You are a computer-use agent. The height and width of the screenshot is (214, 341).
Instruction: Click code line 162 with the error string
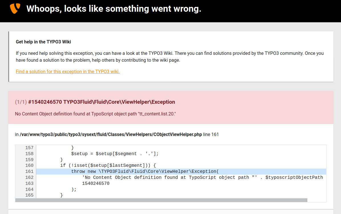coord(202,177)
